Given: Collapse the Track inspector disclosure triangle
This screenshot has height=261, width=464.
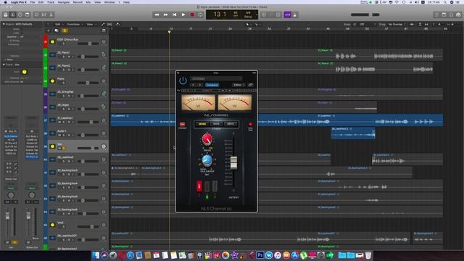Looking at the screenshot, I should pyautogui.click(x=4, y=65).
